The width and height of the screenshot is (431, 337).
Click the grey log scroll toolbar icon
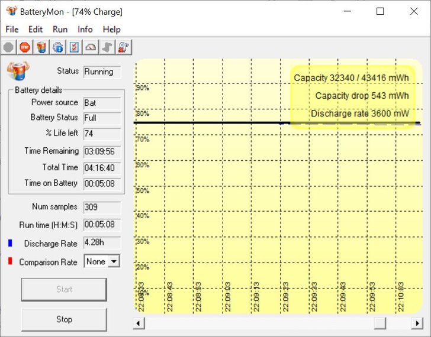(x=108, y=47)
